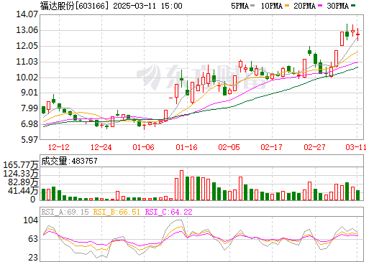Image resolution: width=374 pixels, height=262 pixels.
Task: Click the 12.05 price axis label
Action: coord(27,46)
